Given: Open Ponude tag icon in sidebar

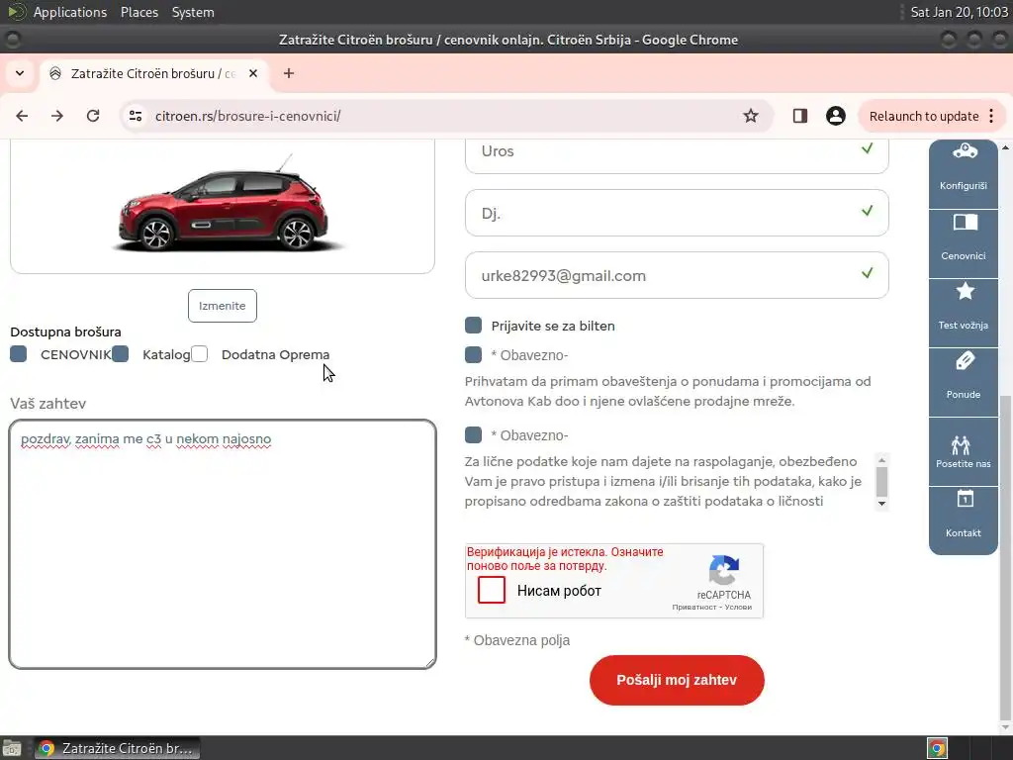Looking at the screenshot, I should click(966, 361).
